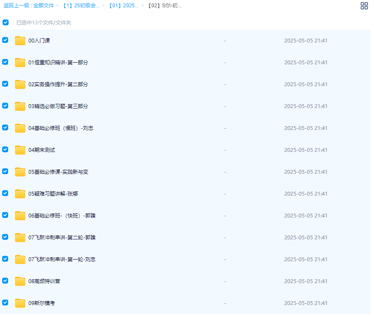Open 02实务操作提升-第二部分 folder name
374x317 pixels.
pyautogui.click(x=59, y=85)
